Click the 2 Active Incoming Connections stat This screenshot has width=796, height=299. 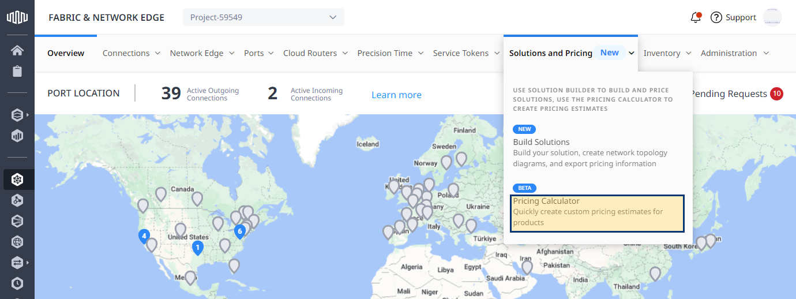pyautogui.click(x=305, y=94)
